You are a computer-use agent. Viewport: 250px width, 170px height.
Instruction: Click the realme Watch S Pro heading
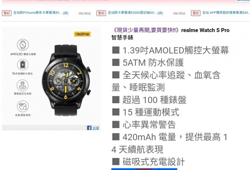point(205,30)
